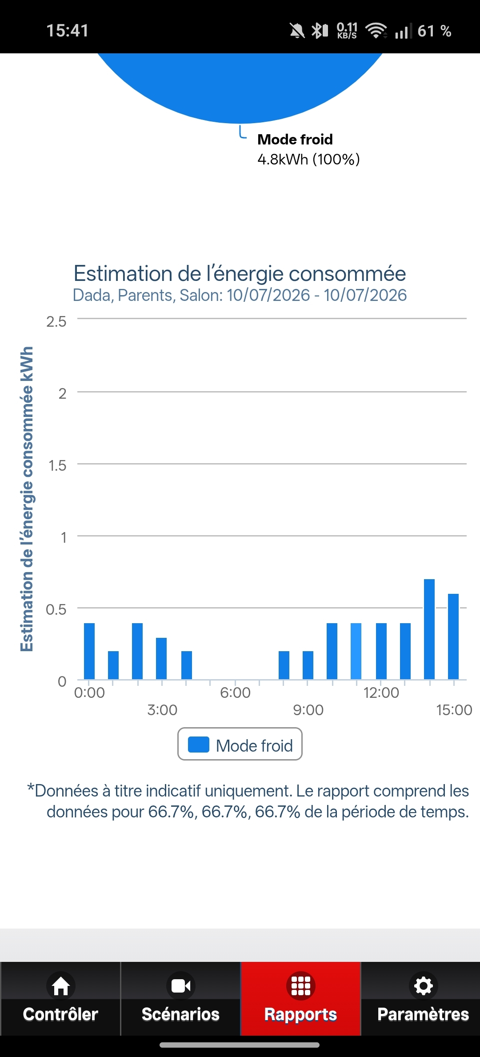Screen dimensions: 480x1057
Task: Tap the grid icon above Rapports
Action: pyautogui.click(x=301, y=986)
